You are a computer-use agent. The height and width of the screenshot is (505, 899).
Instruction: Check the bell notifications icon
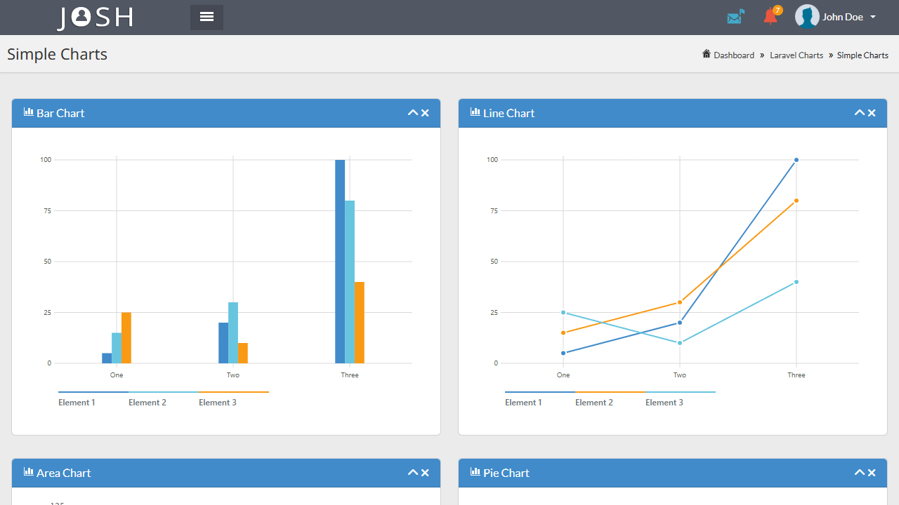click(x=772, y=15)
